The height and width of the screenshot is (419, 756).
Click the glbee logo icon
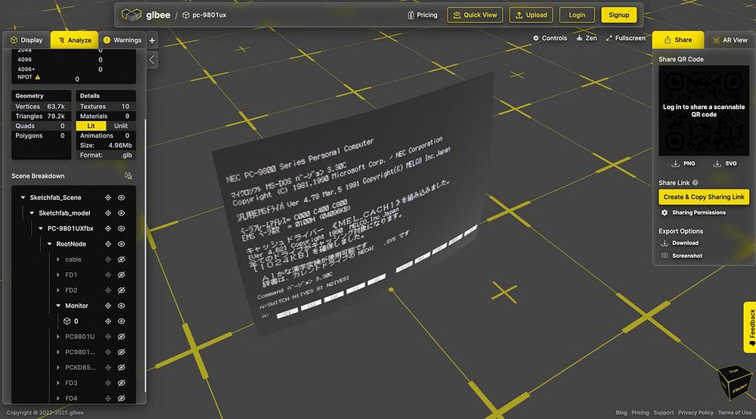pyautogui.click(x=131, y=15)
